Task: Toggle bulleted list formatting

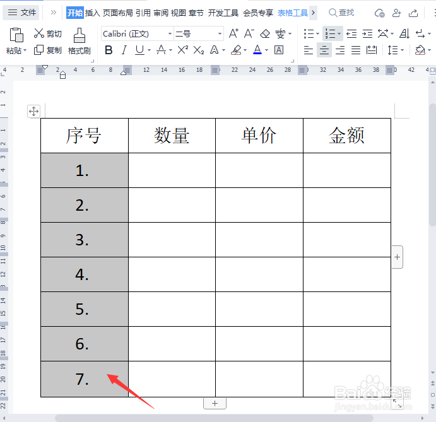Action: (309, 34)
